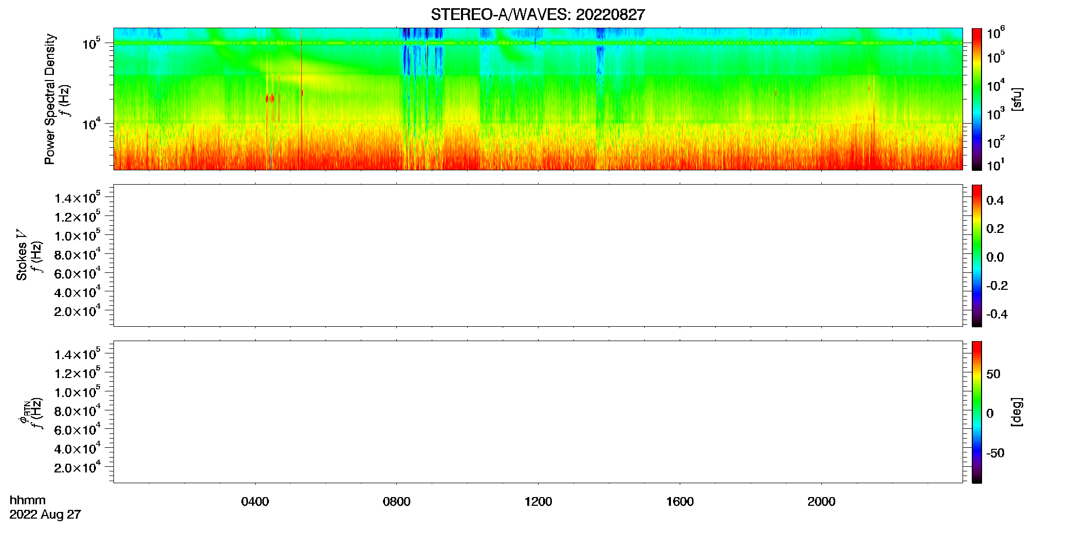The height and width of the screenshot is (554, 1076).
Task: Click the [deg] unit label
Action: (x=1016, y=412)
